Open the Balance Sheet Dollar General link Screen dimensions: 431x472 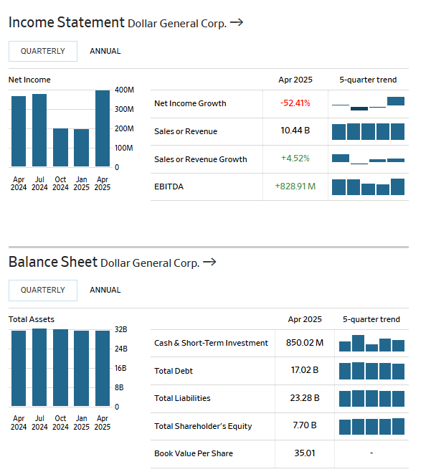[x=150, y=263]
